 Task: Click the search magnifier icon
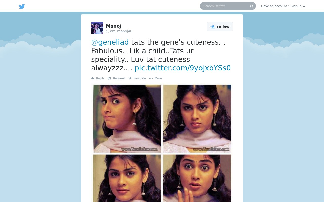click(x=252, y=6)
